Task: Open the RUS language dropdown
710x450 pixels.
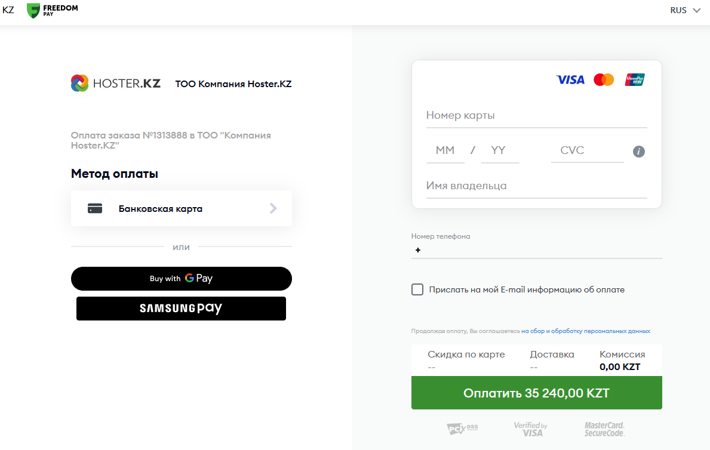Action: (684, 10)
